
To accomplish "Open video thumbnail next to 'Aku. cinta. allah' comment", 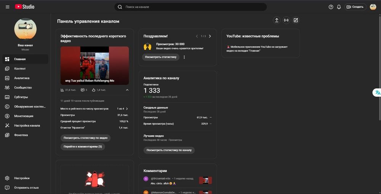I will click(205, 180).
